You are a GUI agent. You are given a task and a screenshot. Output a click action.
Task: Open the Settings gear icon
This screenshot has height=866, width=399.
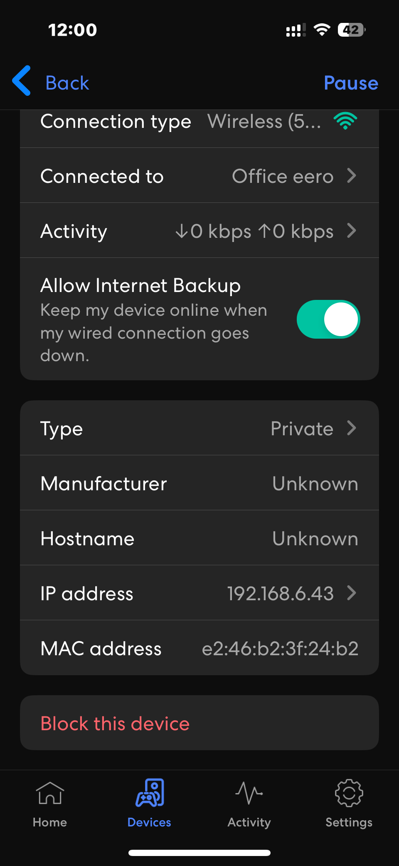(x=348, y=793)
